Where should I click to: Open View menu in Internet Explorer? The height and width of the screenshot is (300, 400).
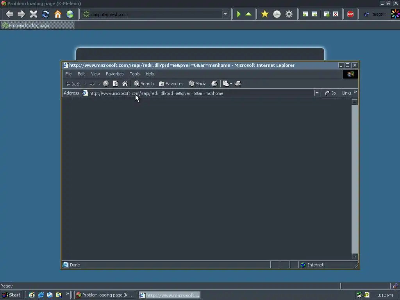95,74
